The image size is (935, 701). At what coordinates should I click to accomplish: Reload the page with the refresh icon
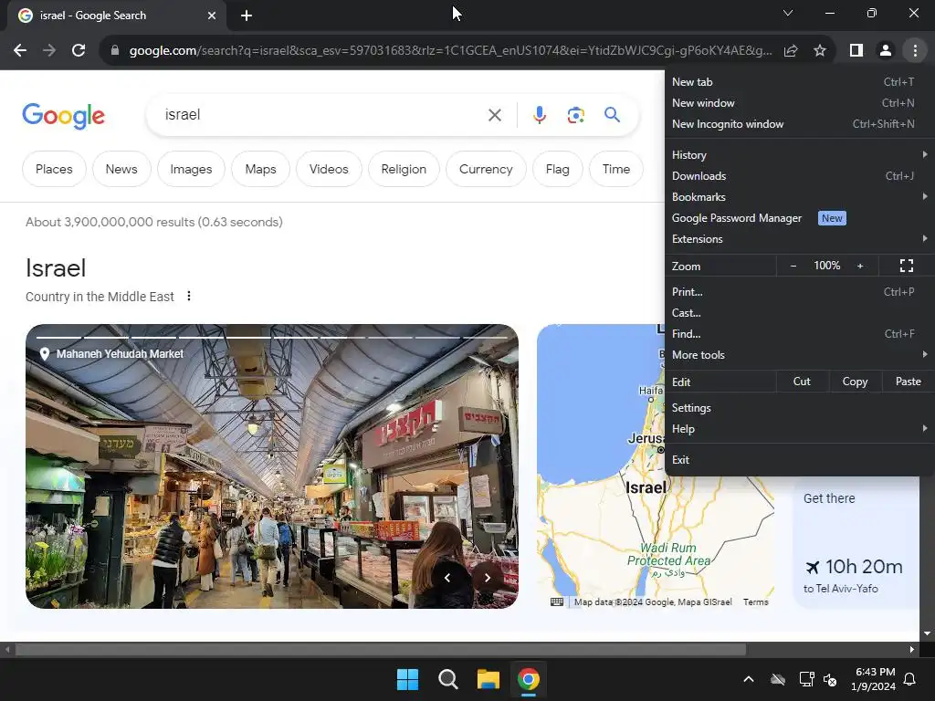[79, 51]
